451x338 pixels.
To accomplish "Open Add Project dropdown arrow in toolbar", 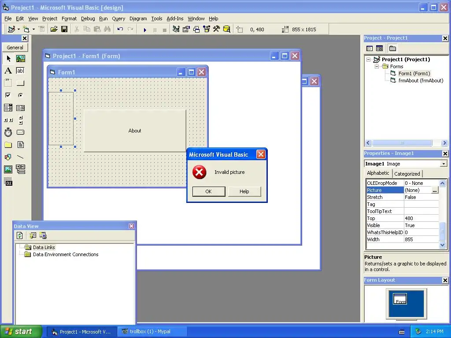I will tap(18, 29).
